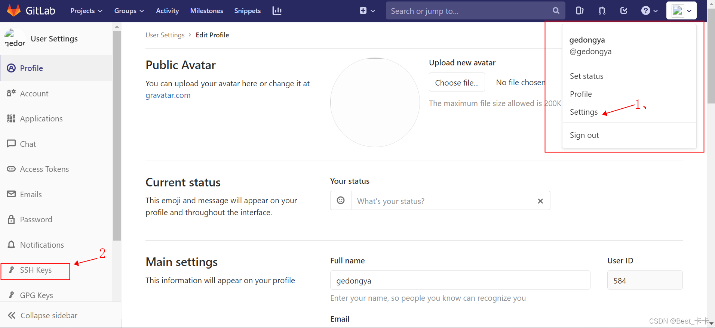Click the Collapse sidebar double-chevron icon
The height and width of the screenshot is (328, 715).
pyautogui.click(x=12, y=315)
